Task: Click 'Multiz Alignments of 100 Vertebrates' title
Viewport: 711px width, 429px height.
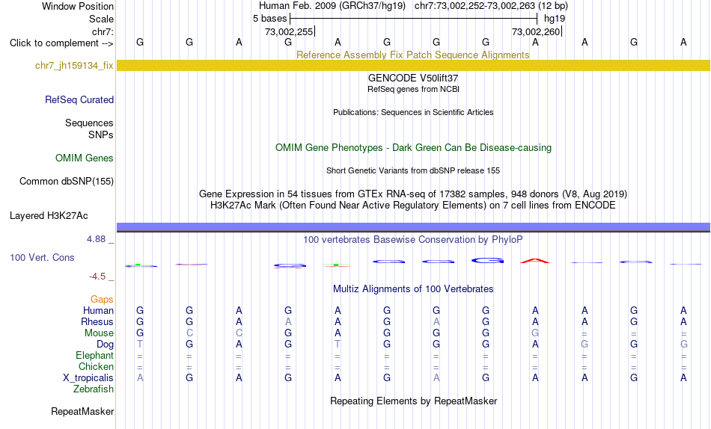Action: coord(413,289)
